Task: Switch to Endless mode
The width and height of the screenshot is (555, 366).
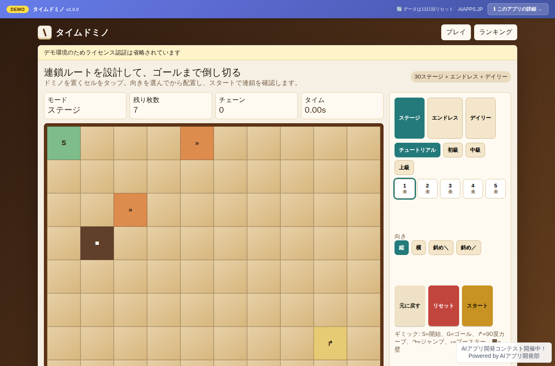Action: tap(445, 118)
